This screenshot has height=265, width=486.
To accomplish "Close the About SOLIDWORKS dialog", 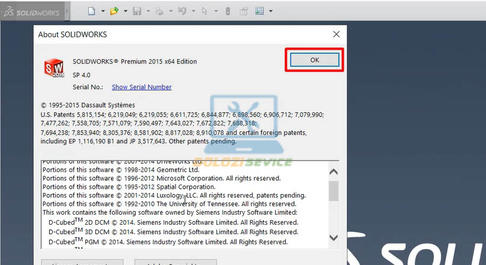I will (x=337, y=34).
